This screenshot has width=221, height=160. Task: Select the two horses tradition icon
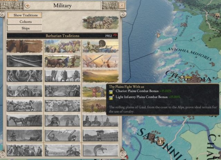(x=25, y=120)
